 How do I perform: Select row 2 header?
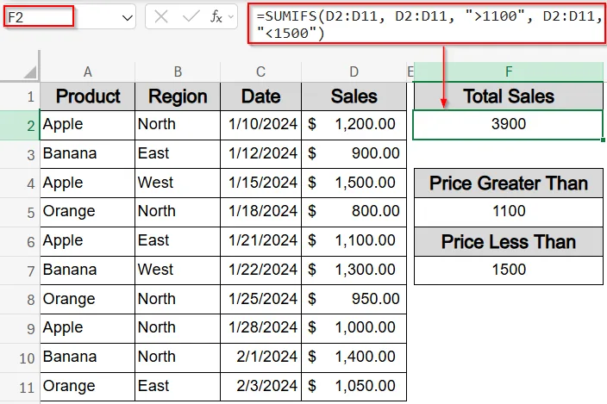click(20, 125)
